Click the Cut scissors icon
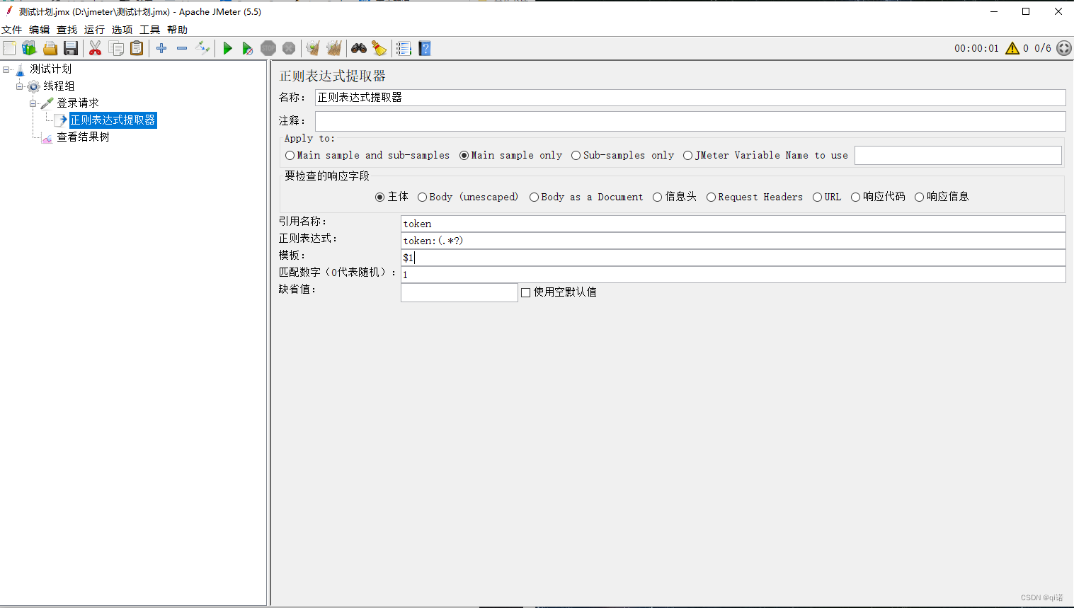 [95, 48]
